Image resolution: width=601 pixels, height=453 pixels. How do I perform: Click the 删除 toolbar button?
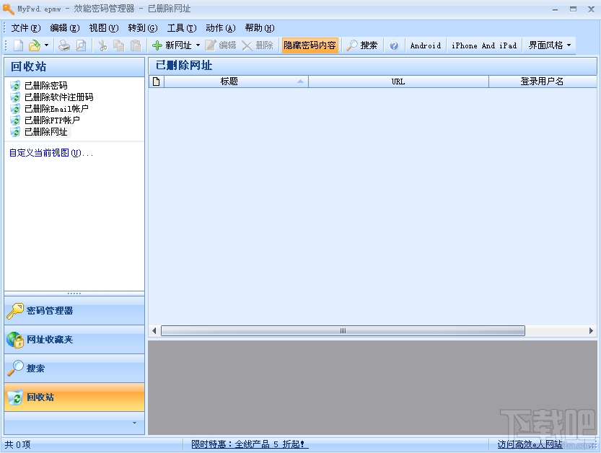[258, 45]
